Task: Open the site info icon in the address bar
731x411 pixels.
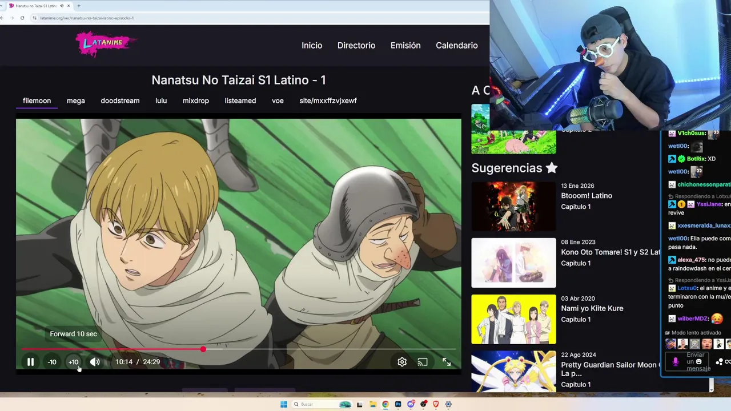Action: click(x=34, y=18)
